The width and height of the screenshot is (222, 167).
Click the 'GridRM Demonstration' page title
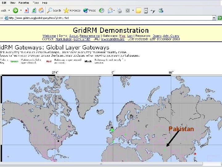111,30
